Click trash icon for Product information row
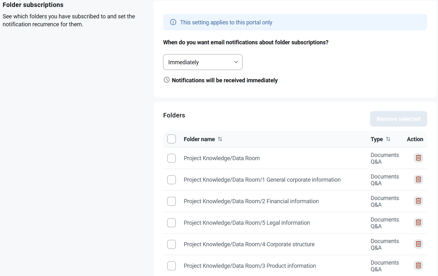The width and height of the screenshot is (438, 276). (418, 265)
